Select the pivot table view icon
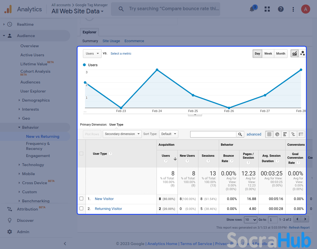The height and width of the screenshot is (249, 317). [x=301, y=134]
